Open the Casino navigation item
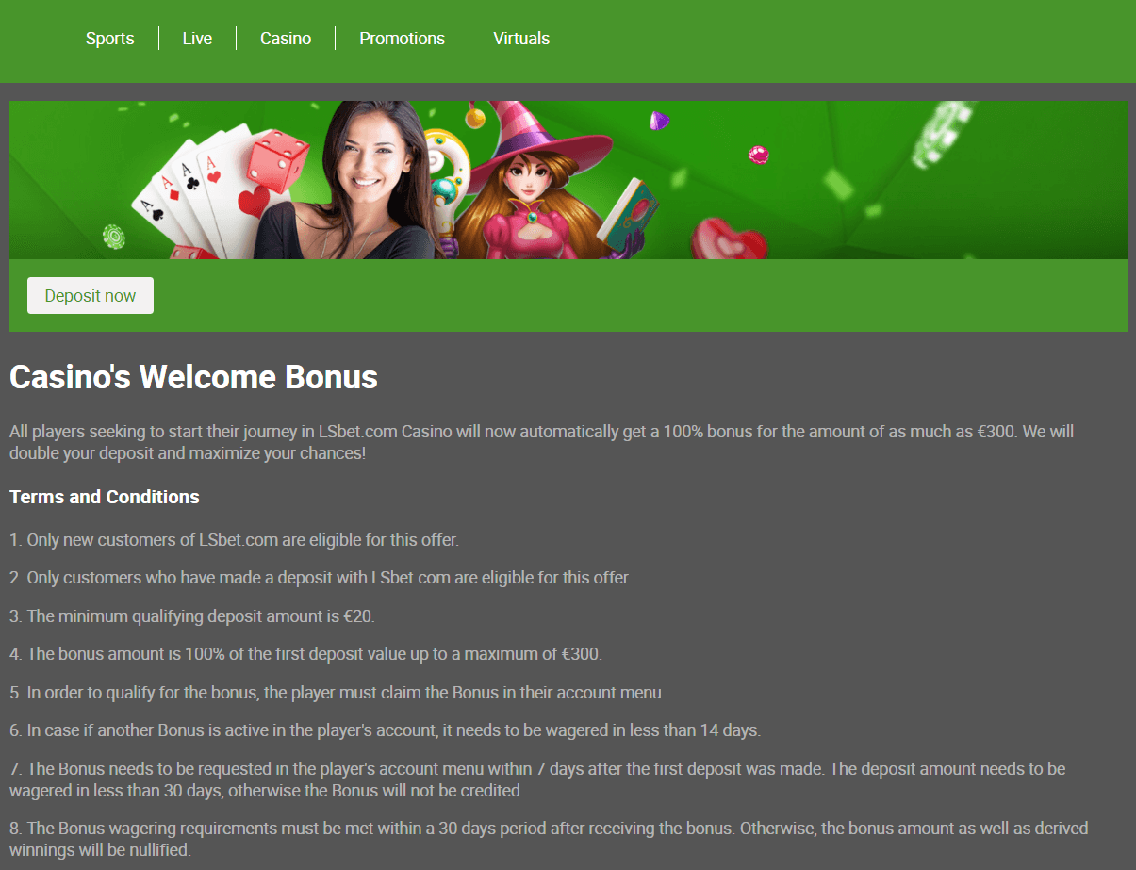This screenshot has height=870, width=1136. [x=286, y=39]
